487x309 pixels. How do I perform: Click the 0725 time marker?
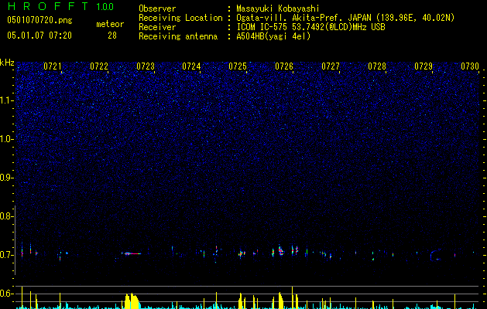click(x=238, y=66)
